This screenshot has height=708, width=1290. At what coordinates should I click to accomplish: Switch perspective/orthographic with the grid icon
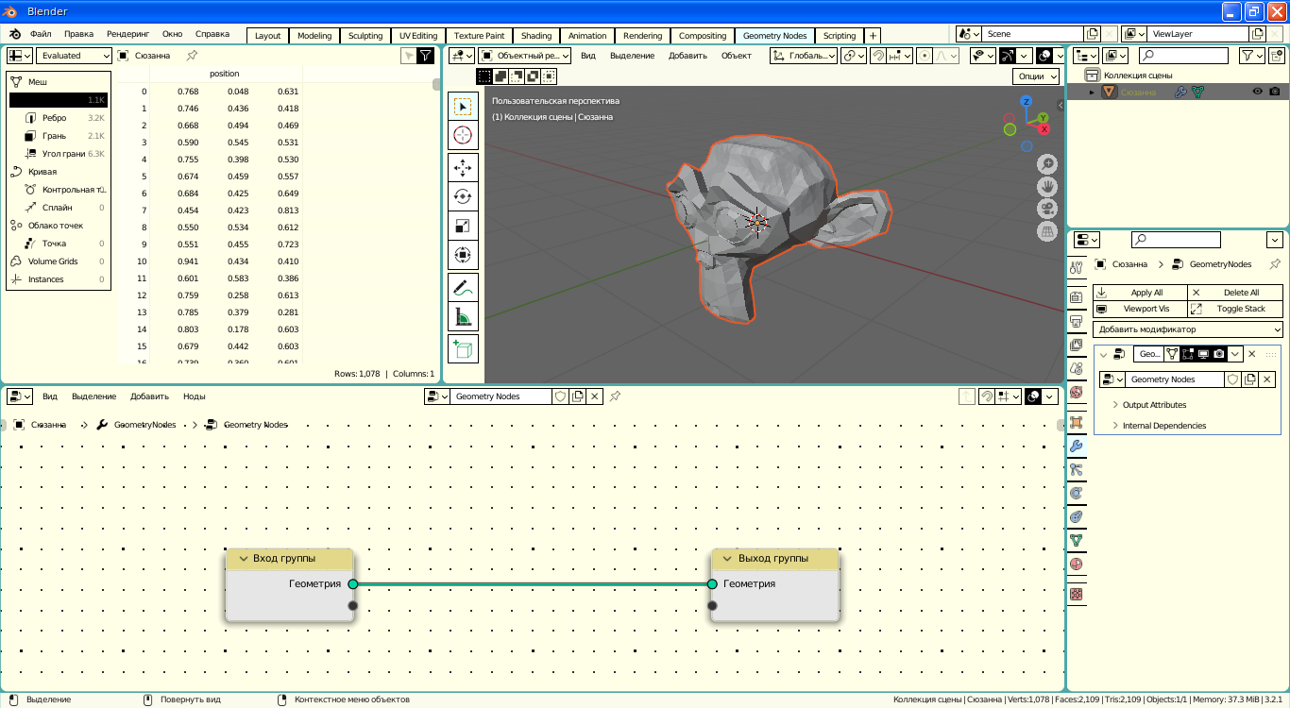[x=1047, y=231]
